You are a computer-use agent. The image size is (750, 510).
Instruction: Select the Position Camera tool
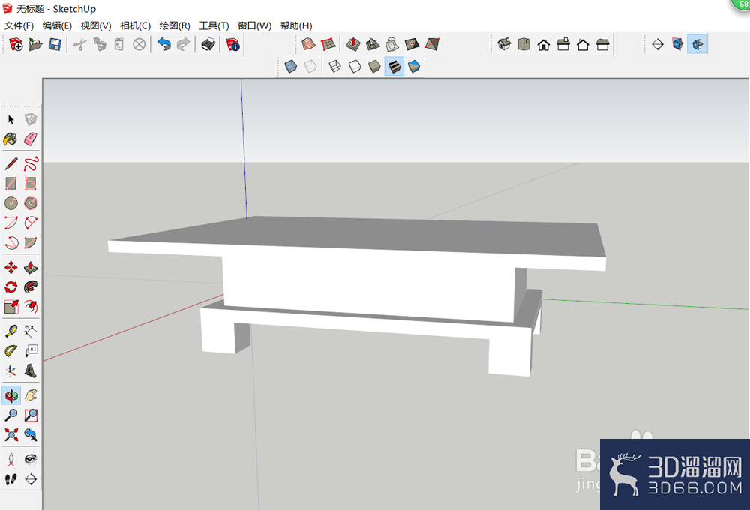(11, 459)
